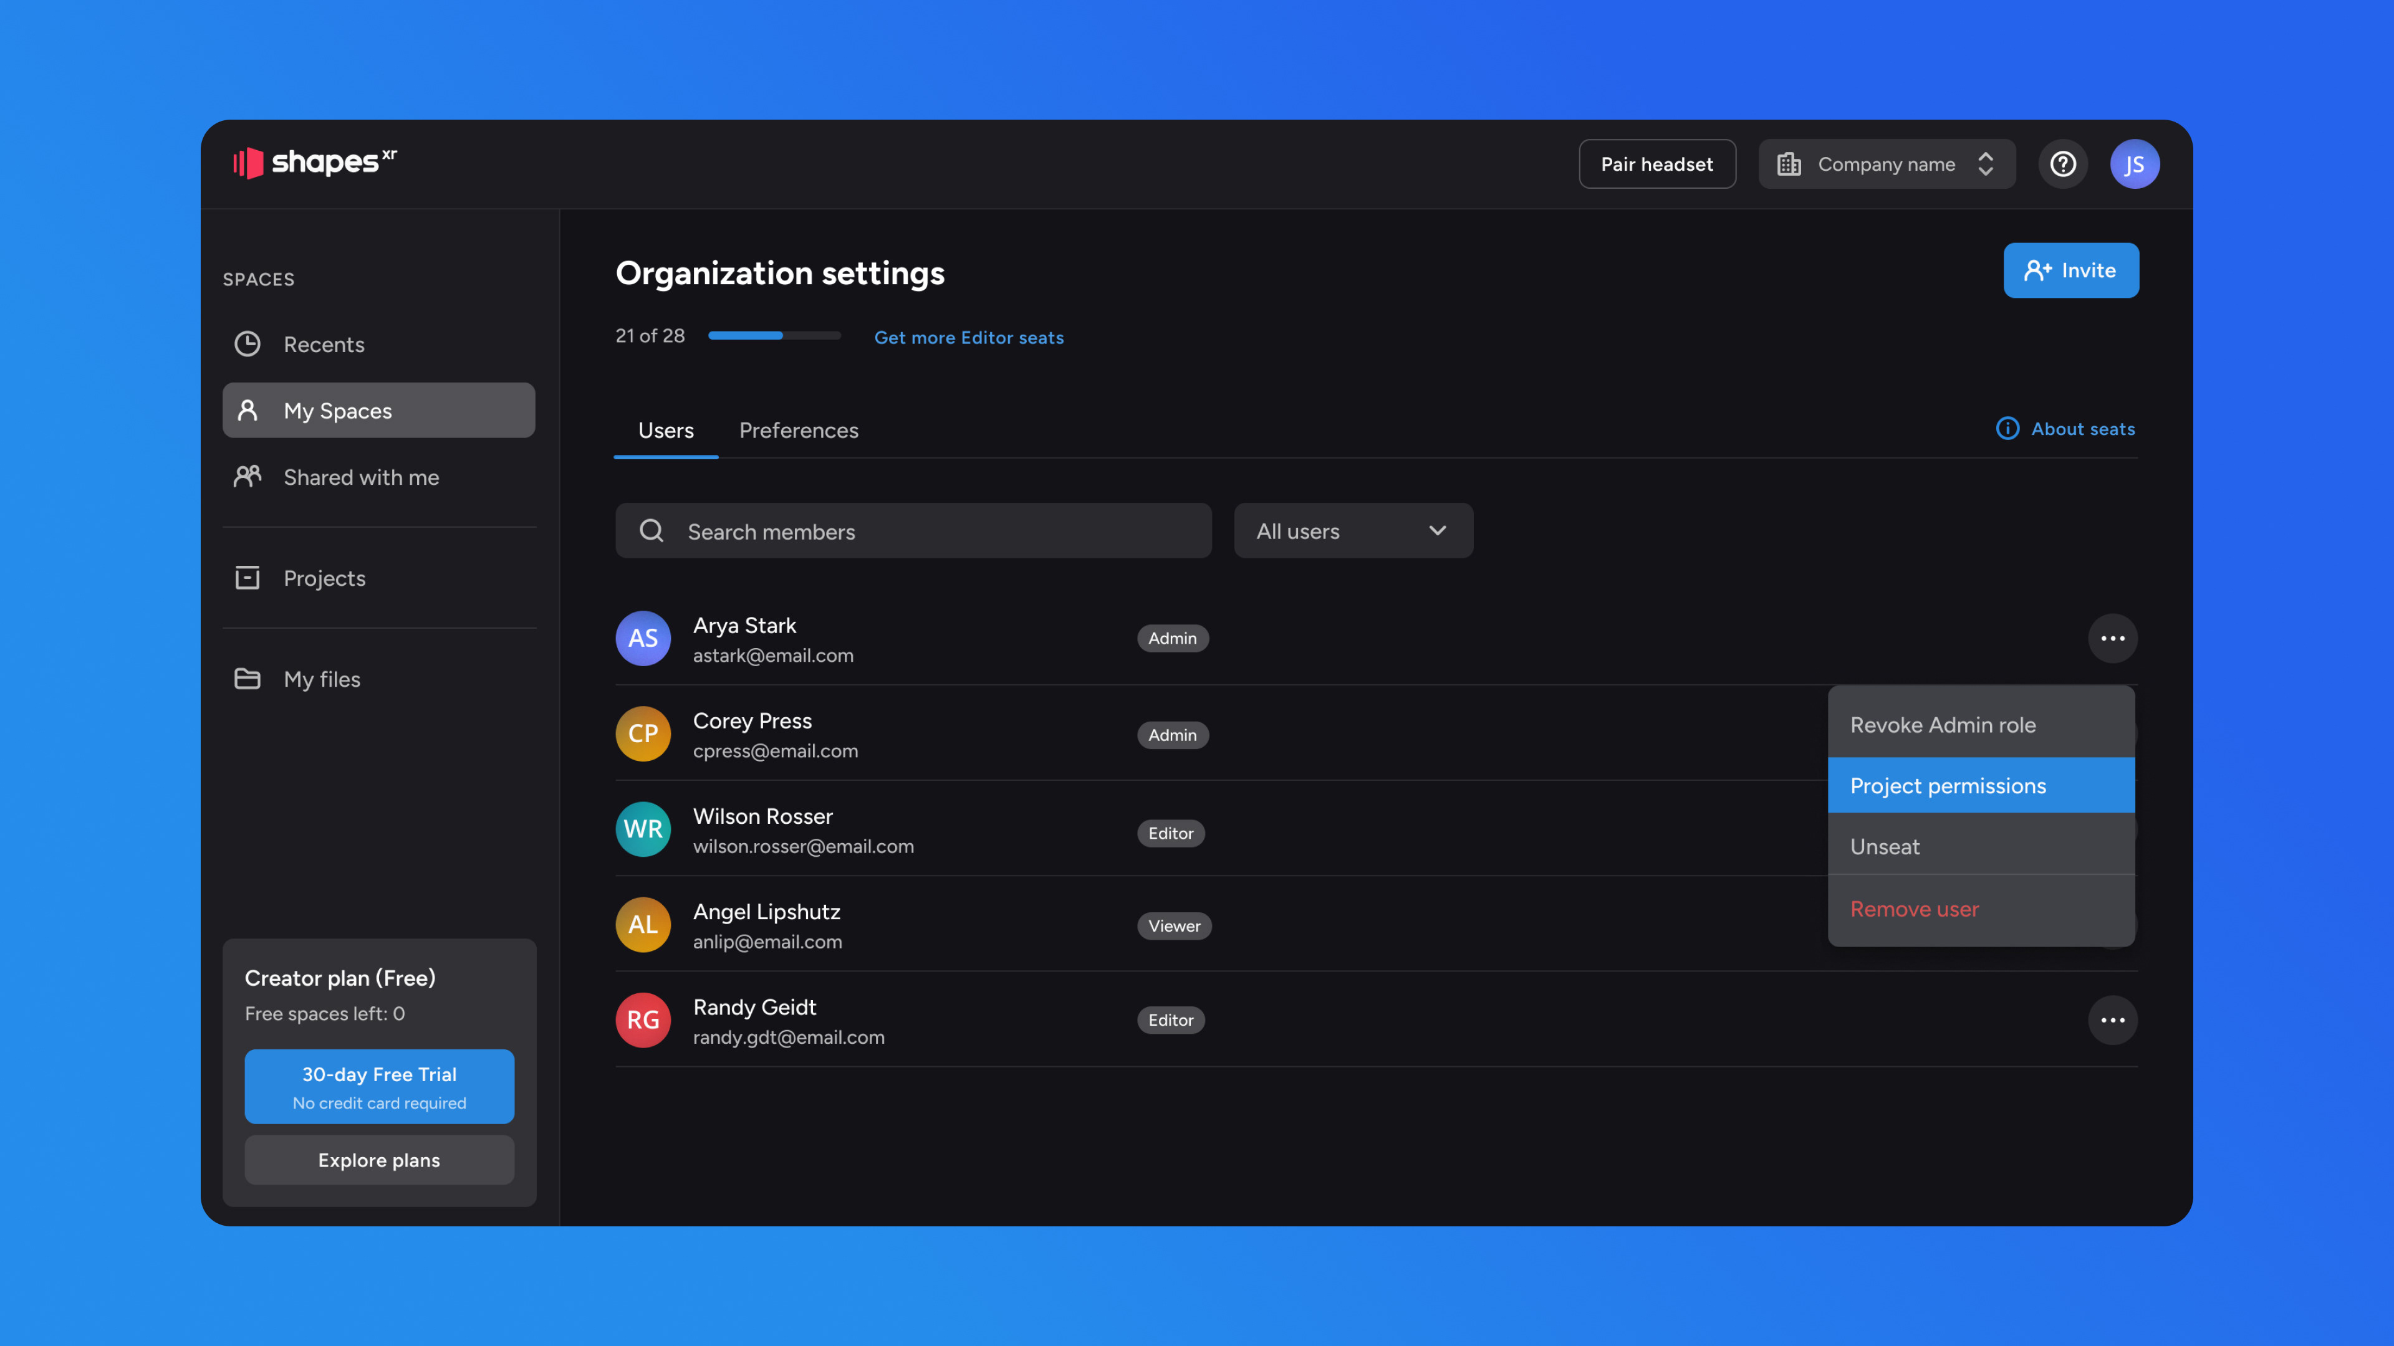This screenshot has height=1346, width=2394.
Task: Click Randy Geidt's Editor role badge
Action: coord(1170,1020)
